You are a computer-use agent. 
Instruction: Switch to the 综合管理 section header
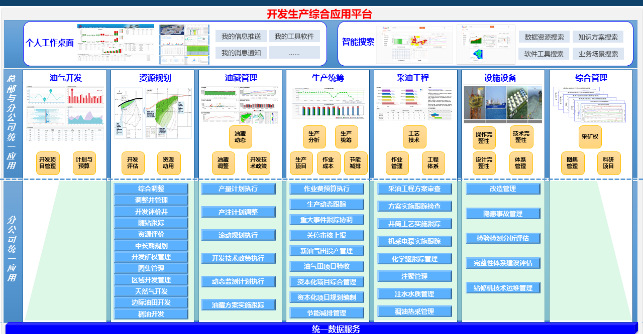[x=591, y=78]
